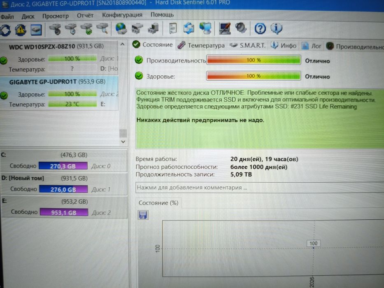
Task: Click the 953,1 GB free space bar
Action: [x=64, y=212]
